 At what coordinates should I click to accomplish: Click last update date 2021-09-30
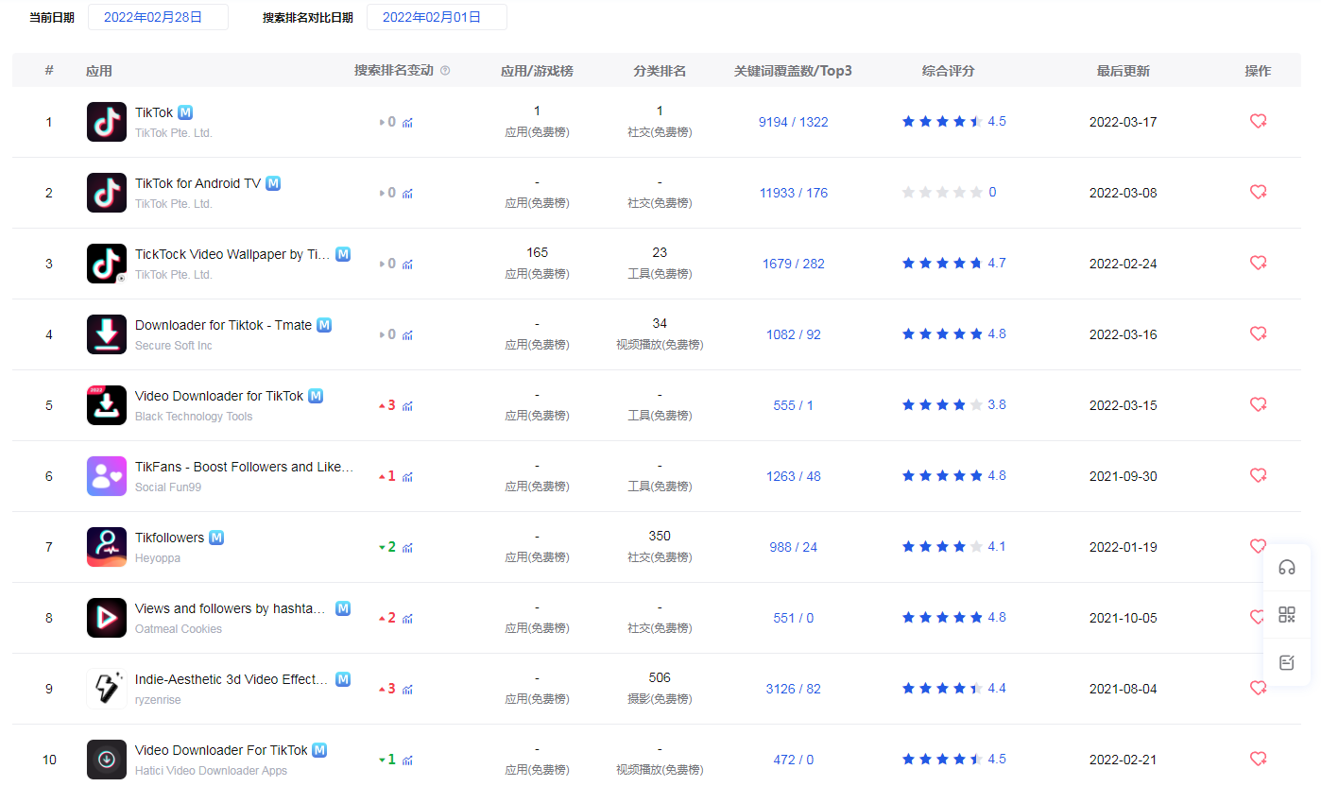tap(1124, 476)
